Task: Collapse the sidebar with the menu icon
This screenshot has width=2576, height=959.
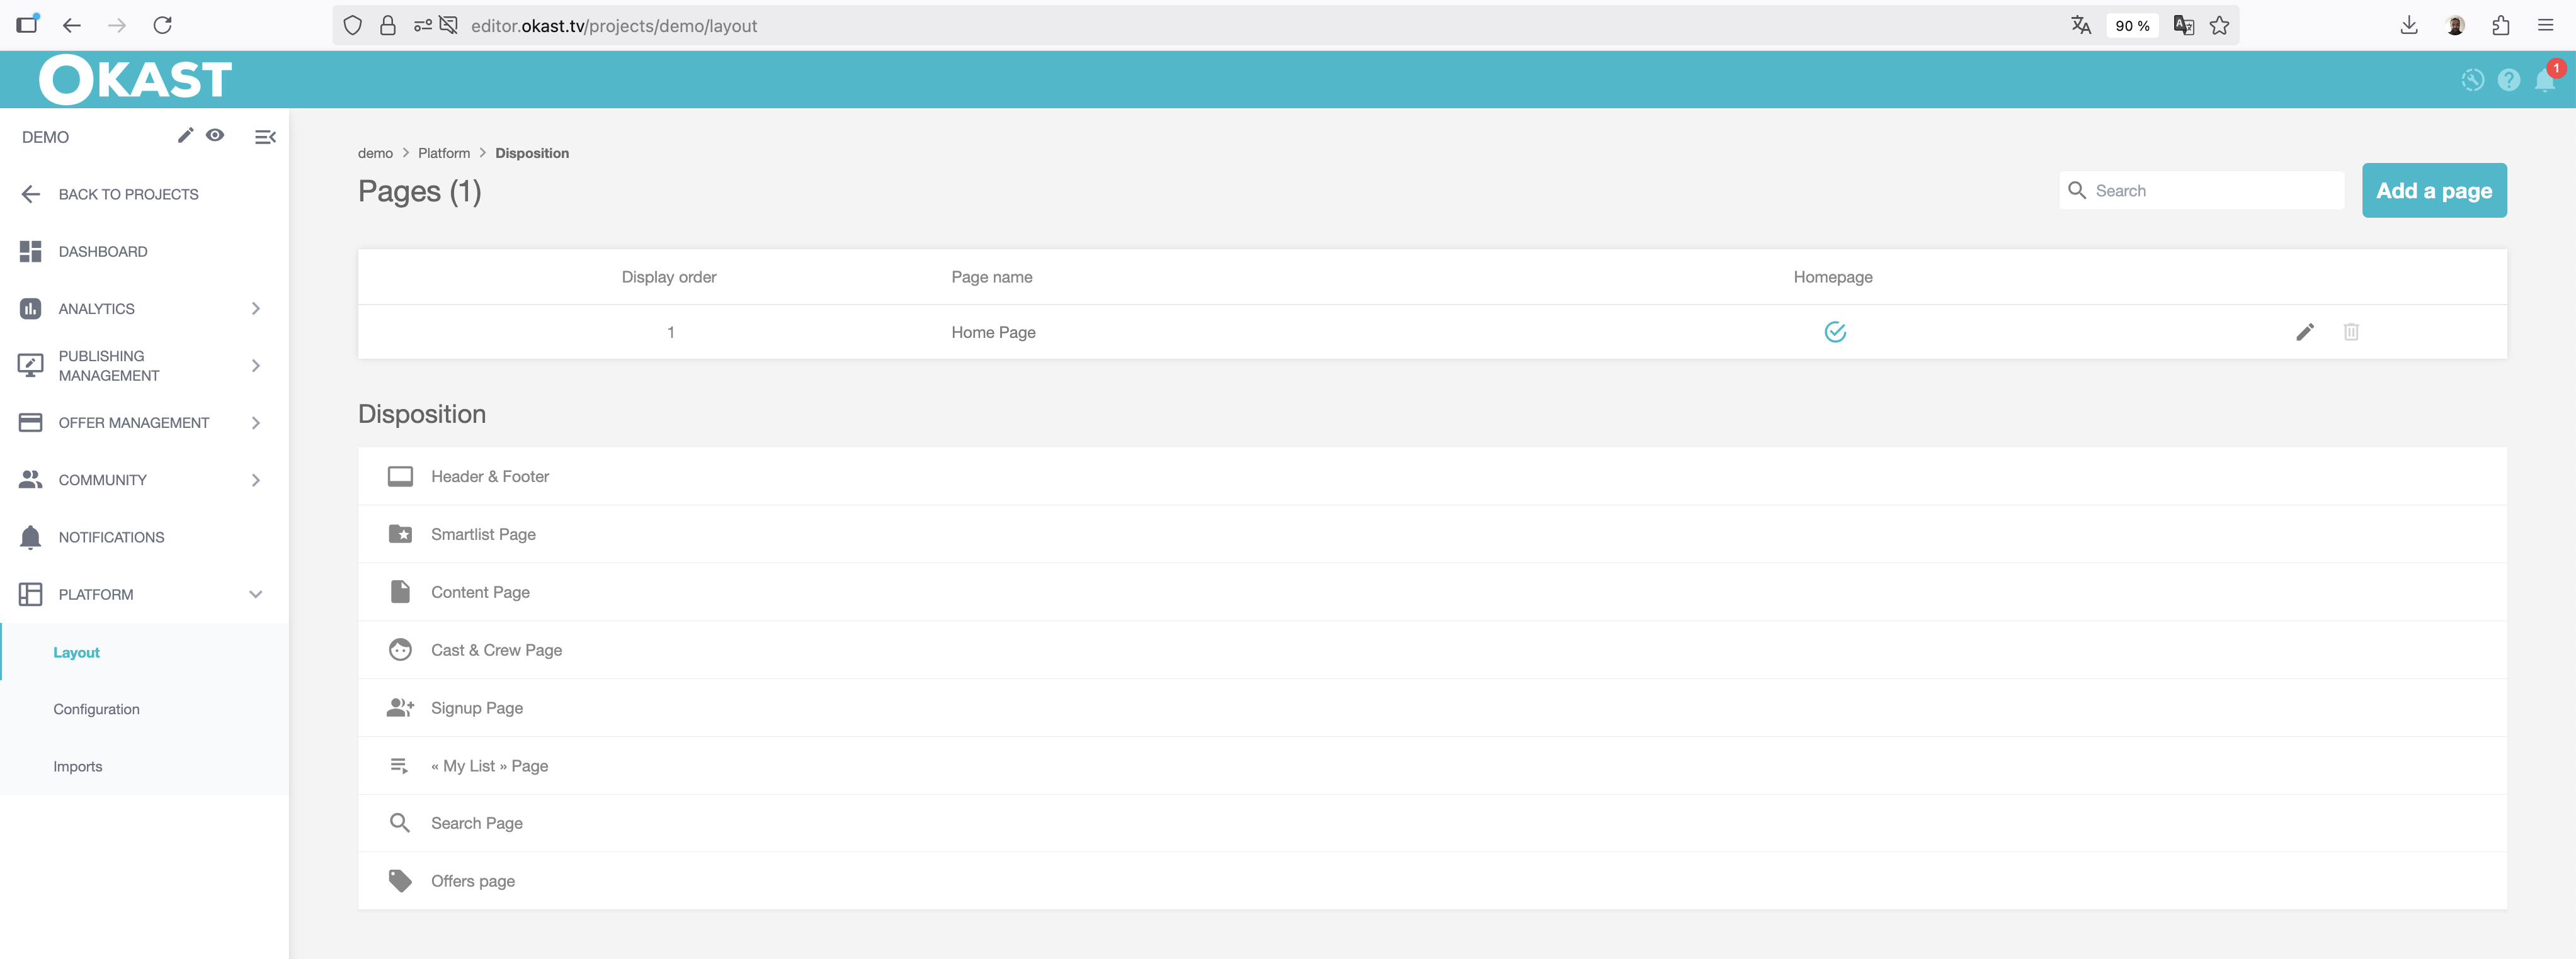Action: [x=265, y=137]
